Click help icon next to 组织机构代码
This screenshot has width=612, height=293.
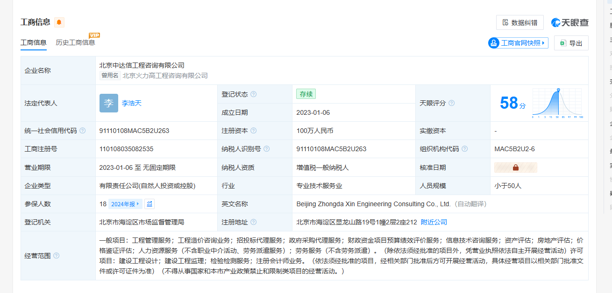click(x=465, y=149)
